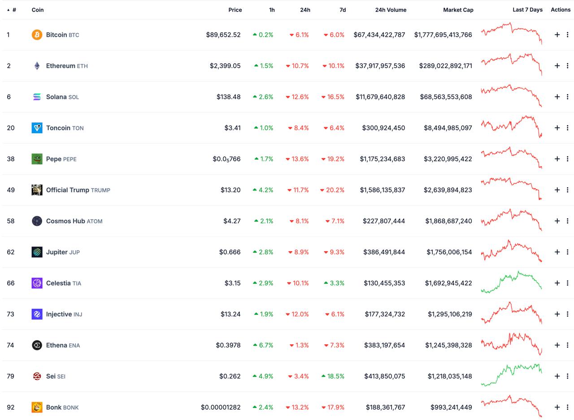Add Pepe using the plus icon

[x=557, y=159]
